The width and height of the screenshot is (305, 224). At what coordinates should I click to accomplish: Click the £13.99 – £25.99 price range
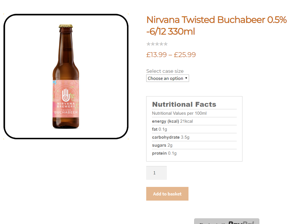(171, 55)
